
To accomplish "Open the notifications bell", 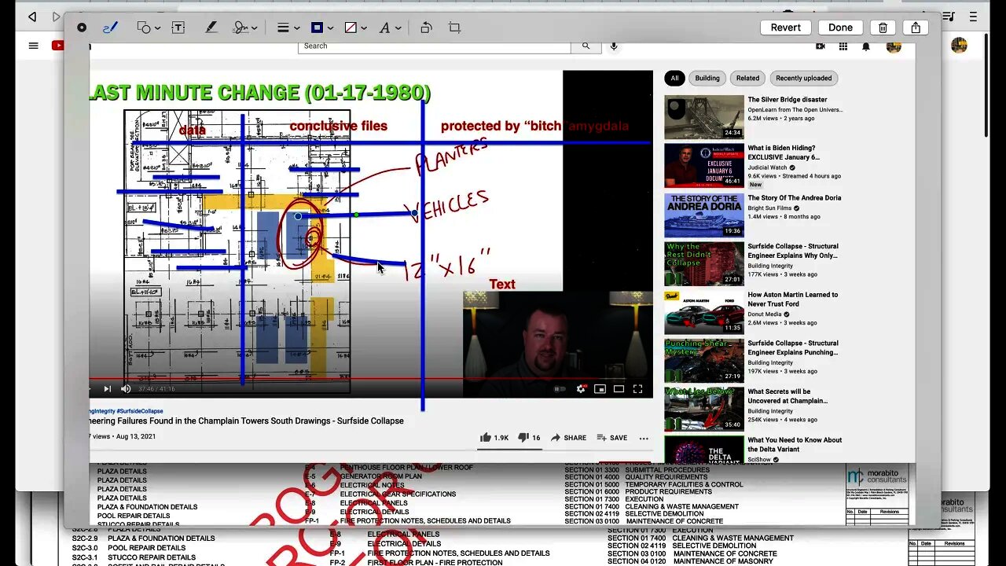I will coord(866,46).
